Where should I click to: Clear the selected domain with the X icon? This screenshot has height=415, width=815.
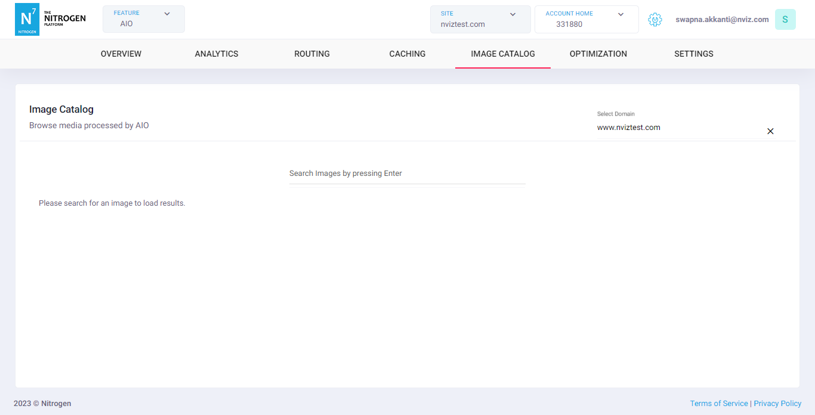point(770,131)
